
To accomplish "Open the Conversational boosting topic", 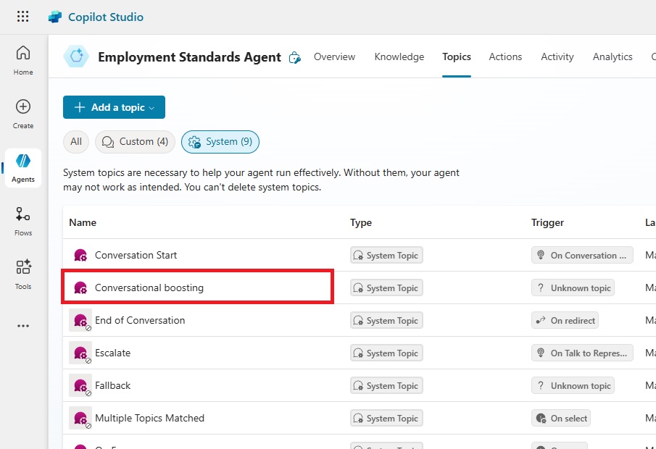I will point(149,288).
